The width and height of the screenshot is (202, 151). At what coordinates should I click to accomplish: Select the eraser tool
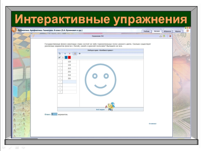[60, 57]
